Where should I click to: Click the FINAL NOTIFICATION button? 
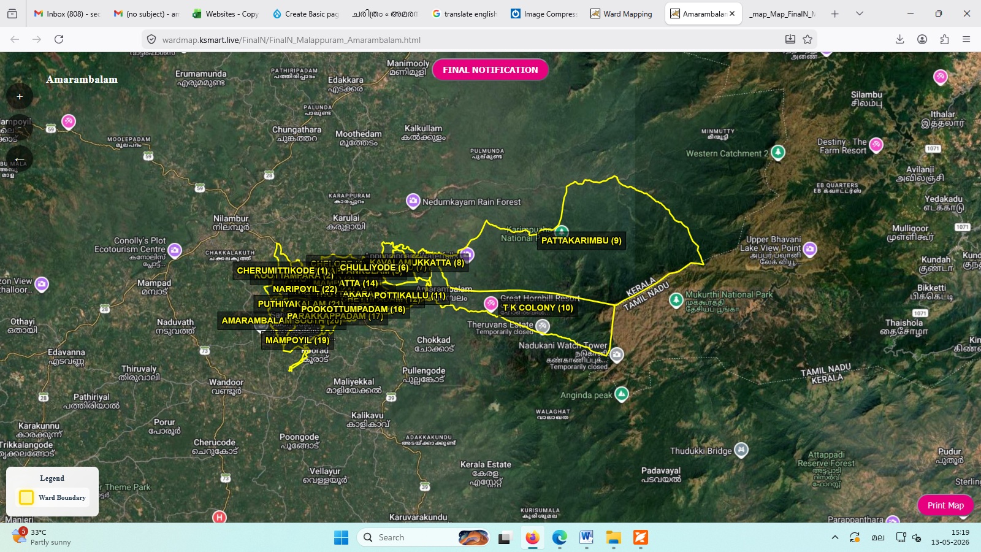click(490, 70)
